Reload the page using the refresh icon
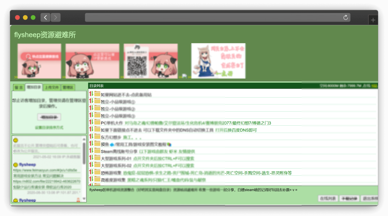Viewport: 388px width, 216px height. tap(346, 17)
